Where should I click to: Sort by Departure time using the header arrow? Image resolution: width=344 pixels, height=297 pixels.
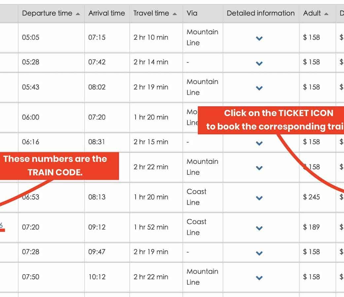[x=78, y=14]
